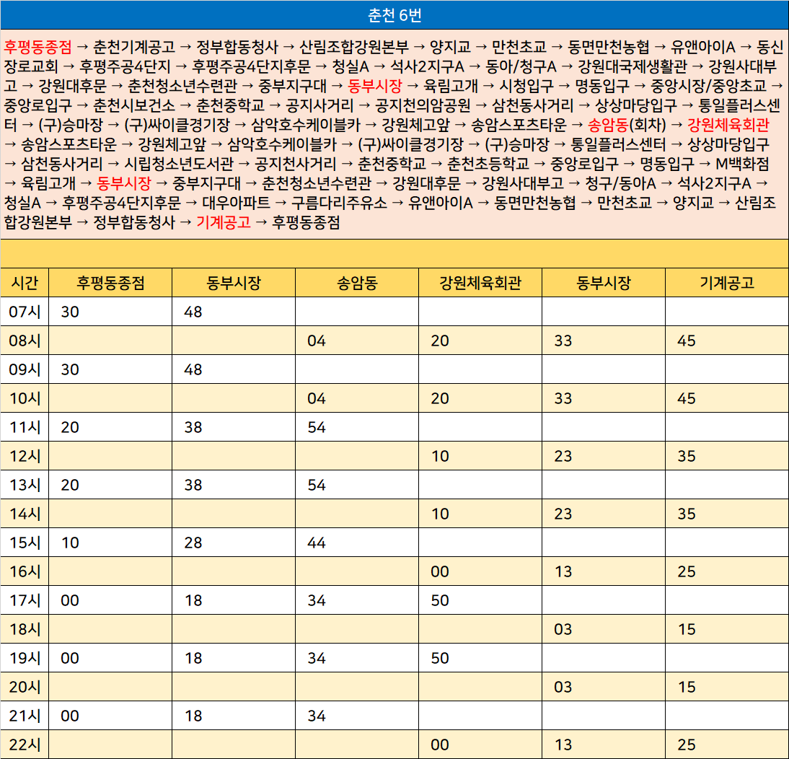Click the 14시 row label
789x759 pixels.
point(25,514)
